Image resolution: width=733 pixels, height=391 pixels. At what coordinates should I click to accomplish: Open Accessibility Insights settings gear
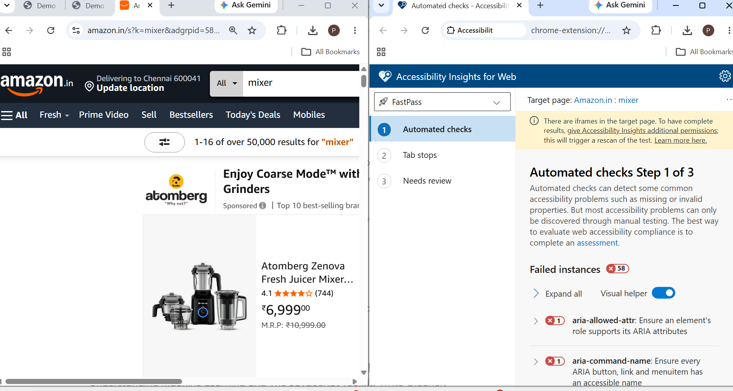(x=725, y=76)
